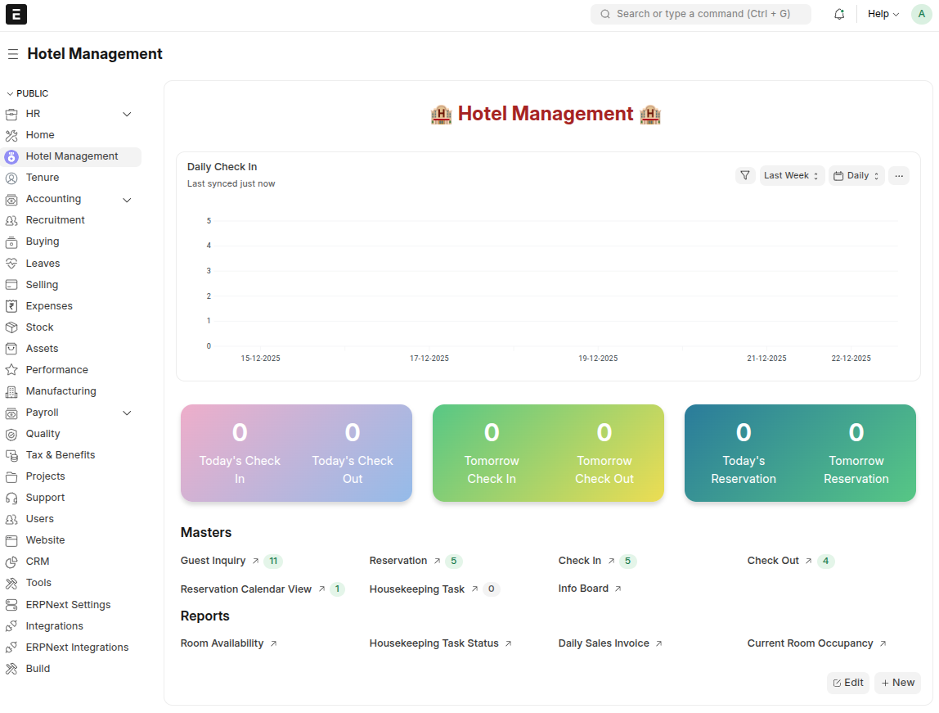Image resolution: width=939 pixels, height=713 pixels.
Task: Open the ERPNext logo in the top bar
Action: coord(16,14)
